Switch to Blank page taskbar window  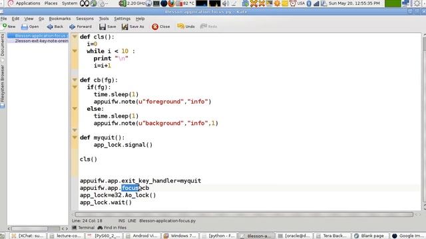371,236
